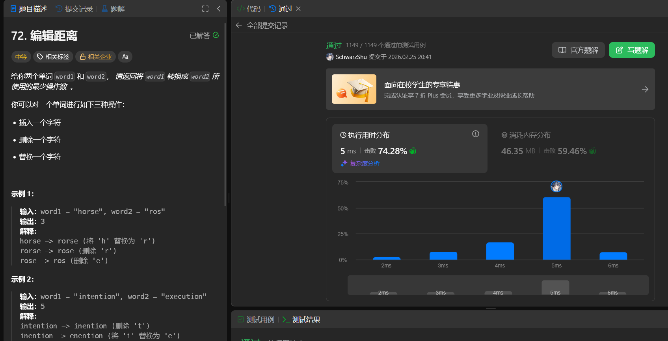
Task: Click the back arrow to all submissions
Action: pyautogui.click(x=239, y=26)
